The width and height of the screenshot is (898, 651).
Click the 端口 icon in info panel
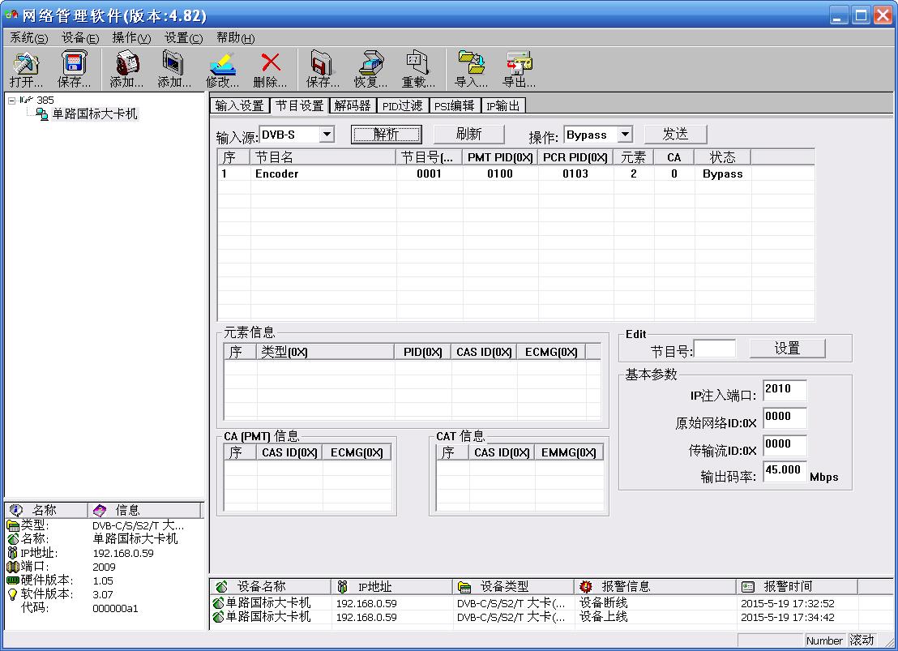point(13,567)
